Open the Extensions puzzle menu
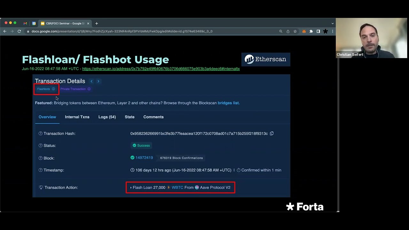Image resolution: width=409 pixels, height=230 pixels. pos(311,31)
